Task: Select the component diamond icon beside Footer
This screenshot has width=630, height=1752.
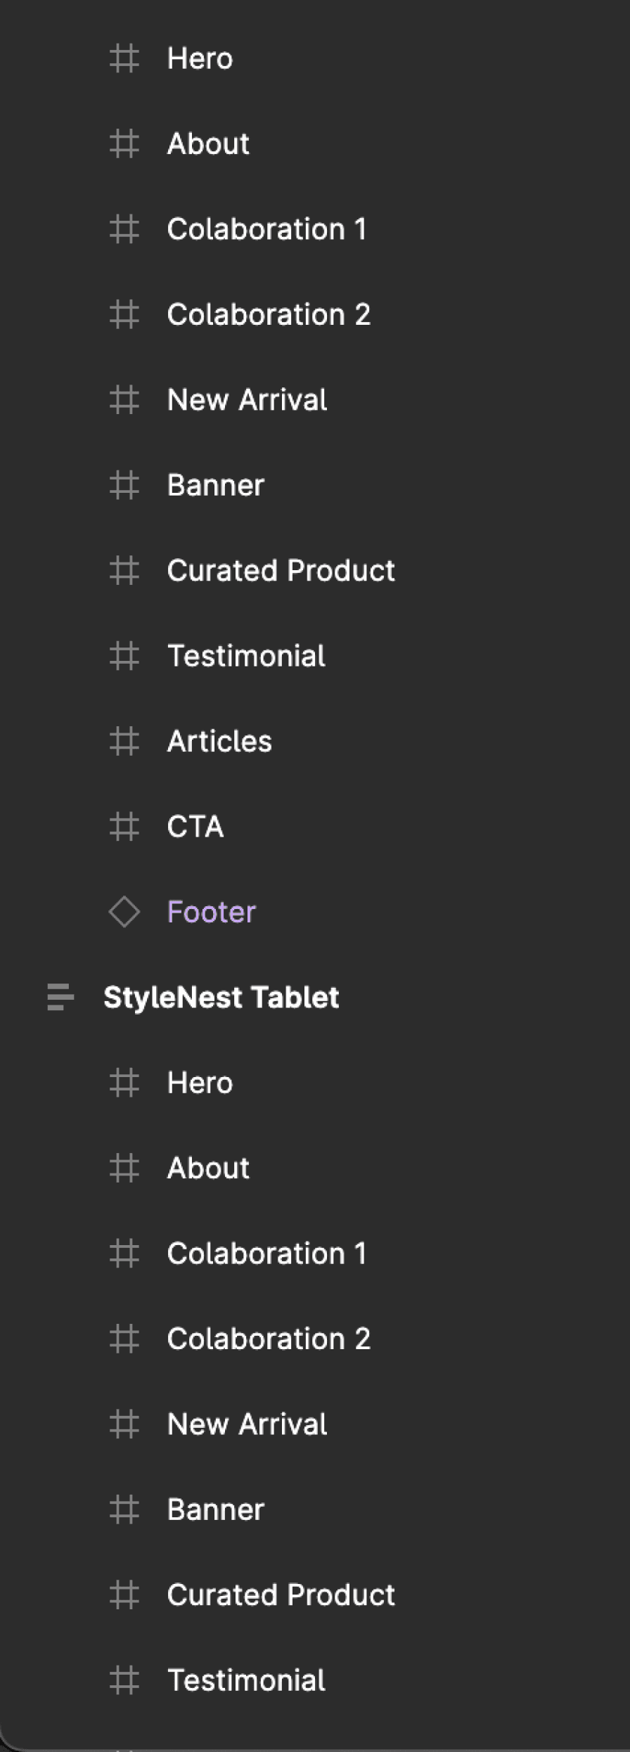Action: (124, 912)
